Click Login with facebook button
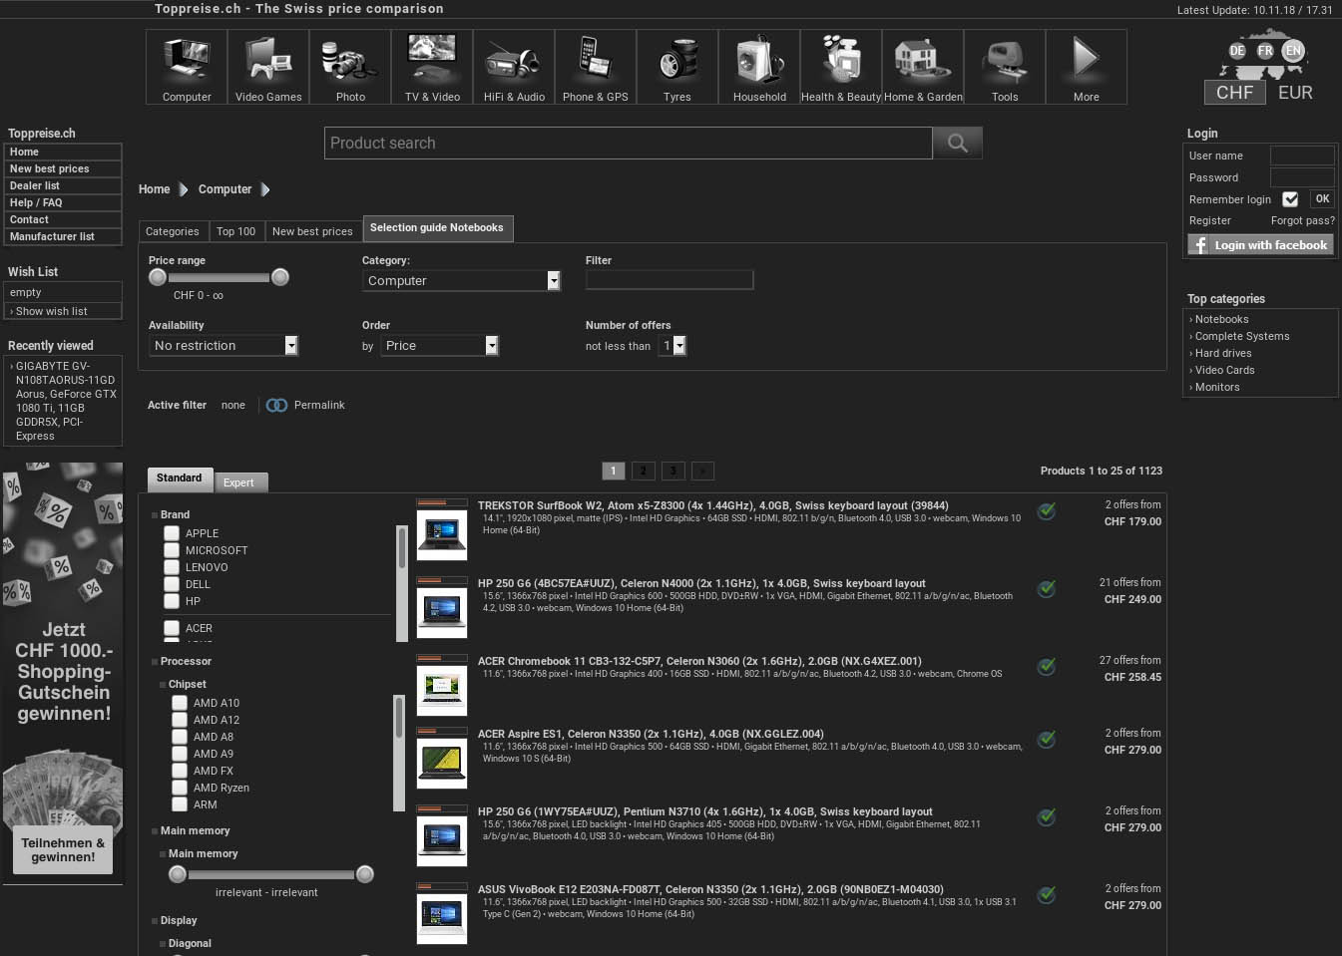The image size is (1342, 956). [1260, 245]
